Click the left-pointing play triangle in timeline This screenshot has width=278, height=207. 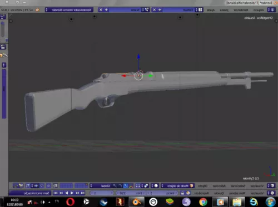[67, 193]
